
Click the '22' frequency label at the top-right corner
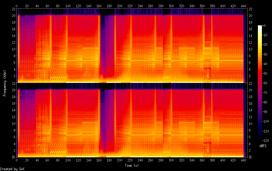tap(250, 9)
